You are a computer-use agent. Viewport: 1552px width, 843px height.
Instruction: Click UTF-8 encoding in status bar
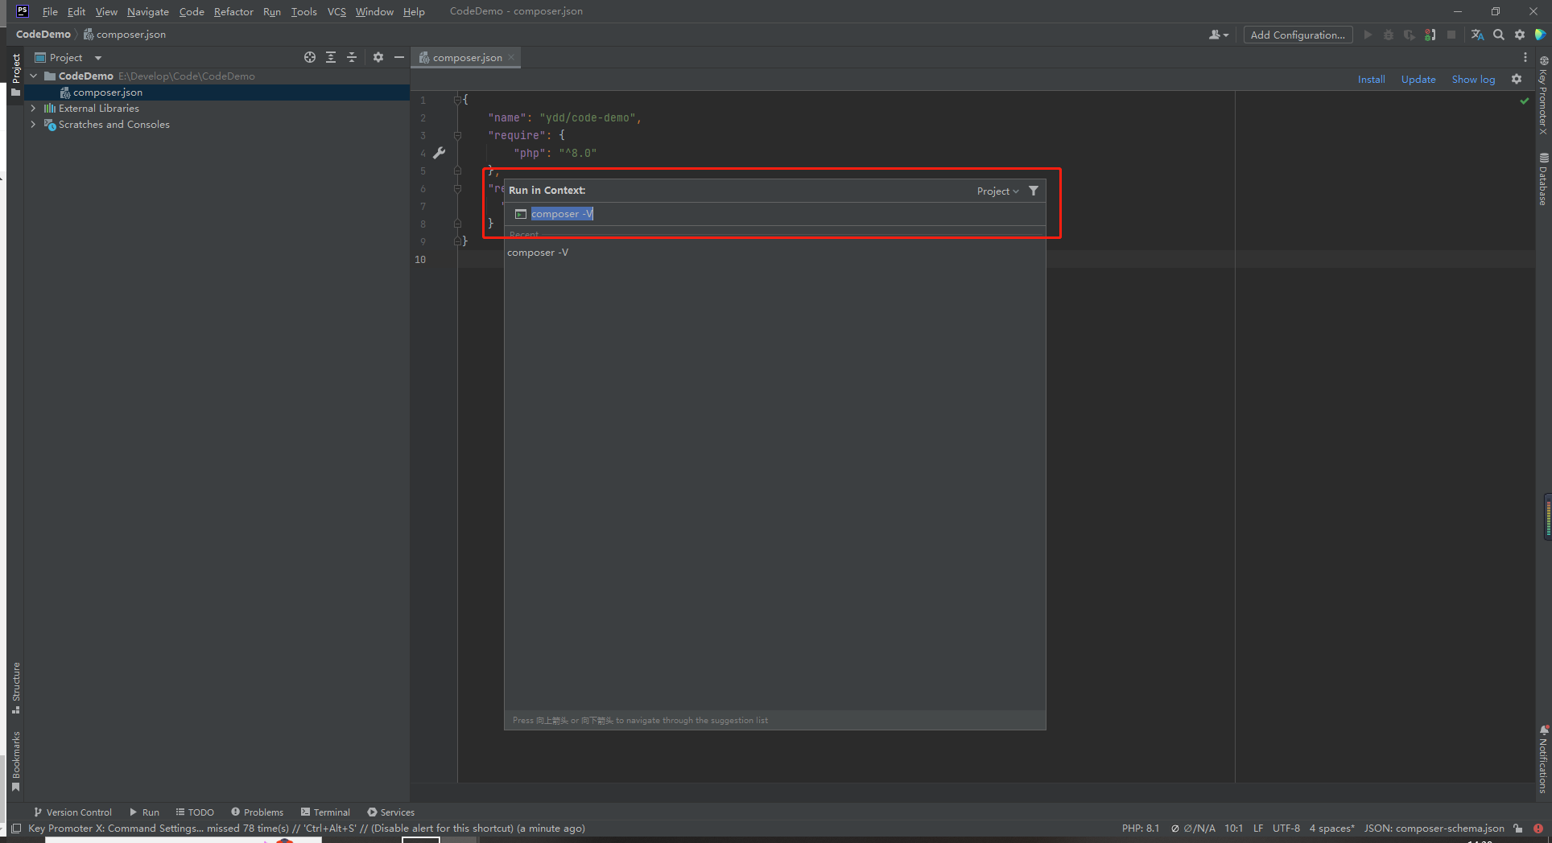pos(1286,829)
